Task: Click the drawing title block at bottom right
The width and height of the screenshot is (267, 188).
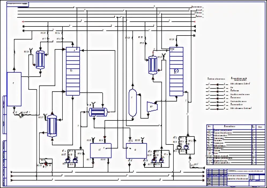Action: point(236,178)
